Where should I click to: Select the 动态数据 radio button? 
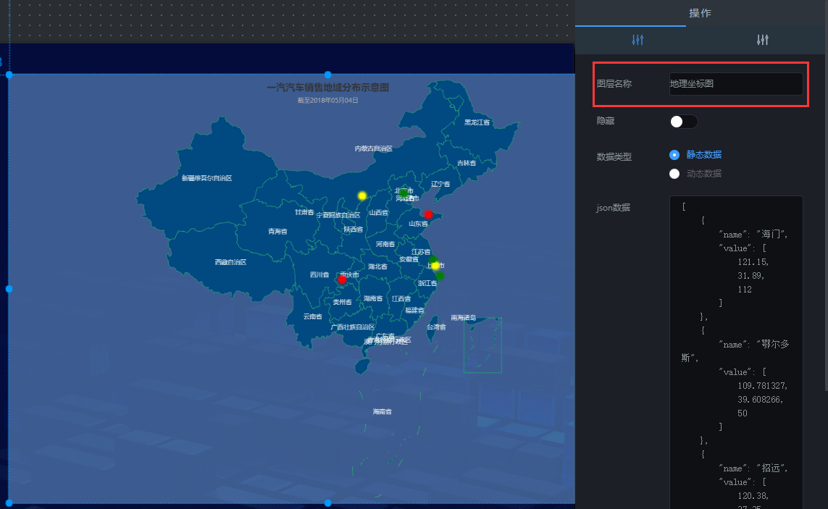[x=674, y=174]
